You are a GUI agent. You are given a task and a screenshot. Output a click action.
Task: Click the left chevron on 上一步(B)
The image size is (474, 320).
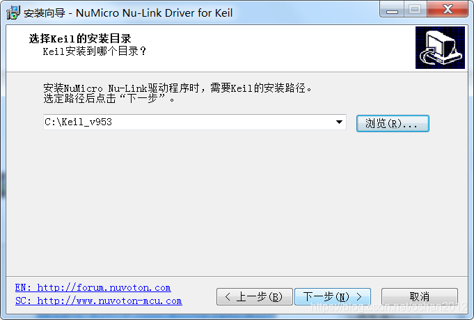click(228, 297)
